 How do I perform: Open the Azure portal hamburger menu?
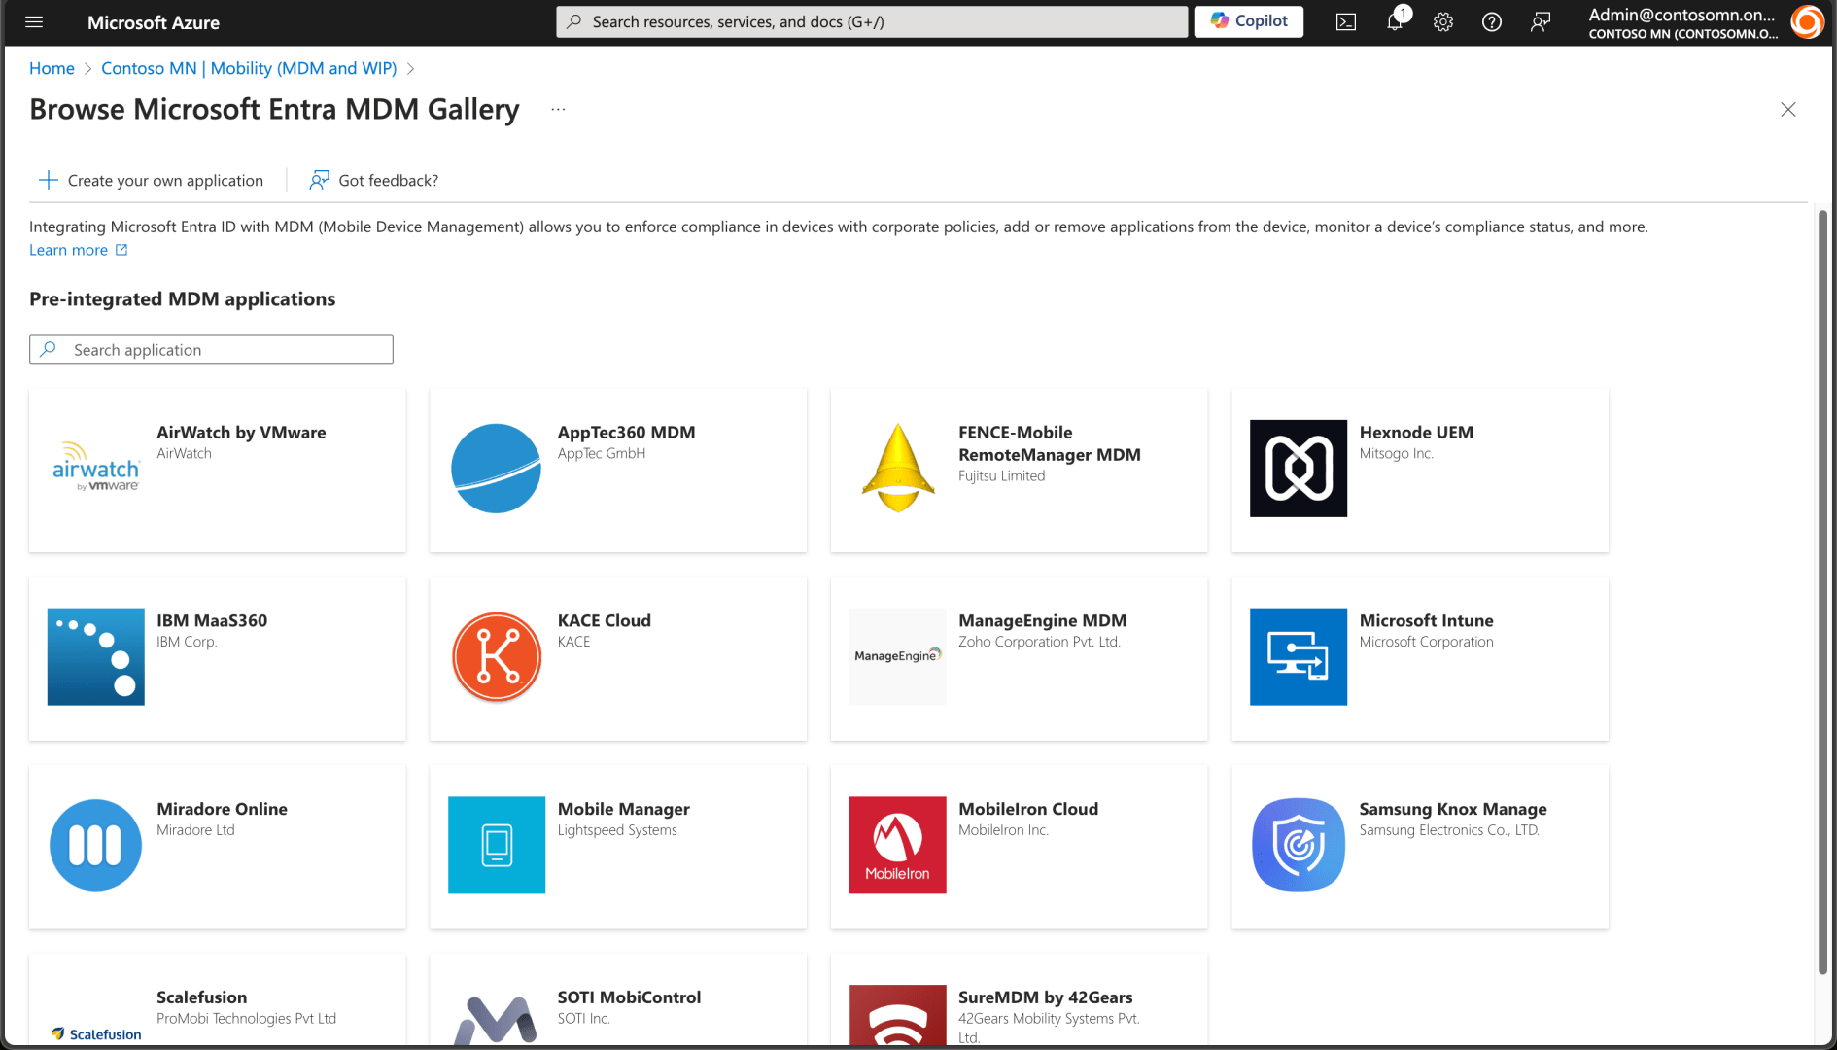(x=34, y=21)
